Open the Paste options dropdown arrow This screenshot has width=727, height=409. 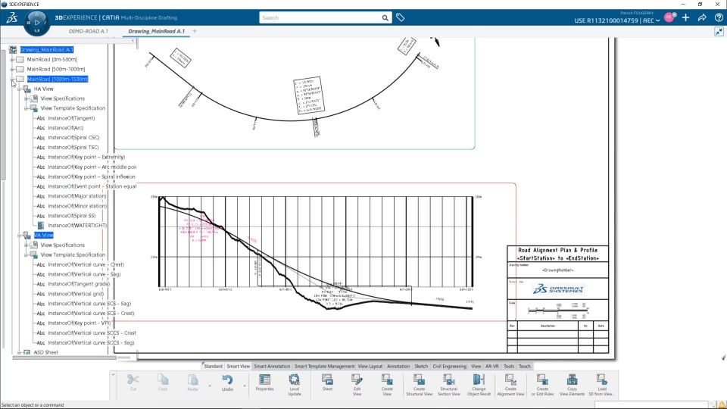click(x=210, y=386)
